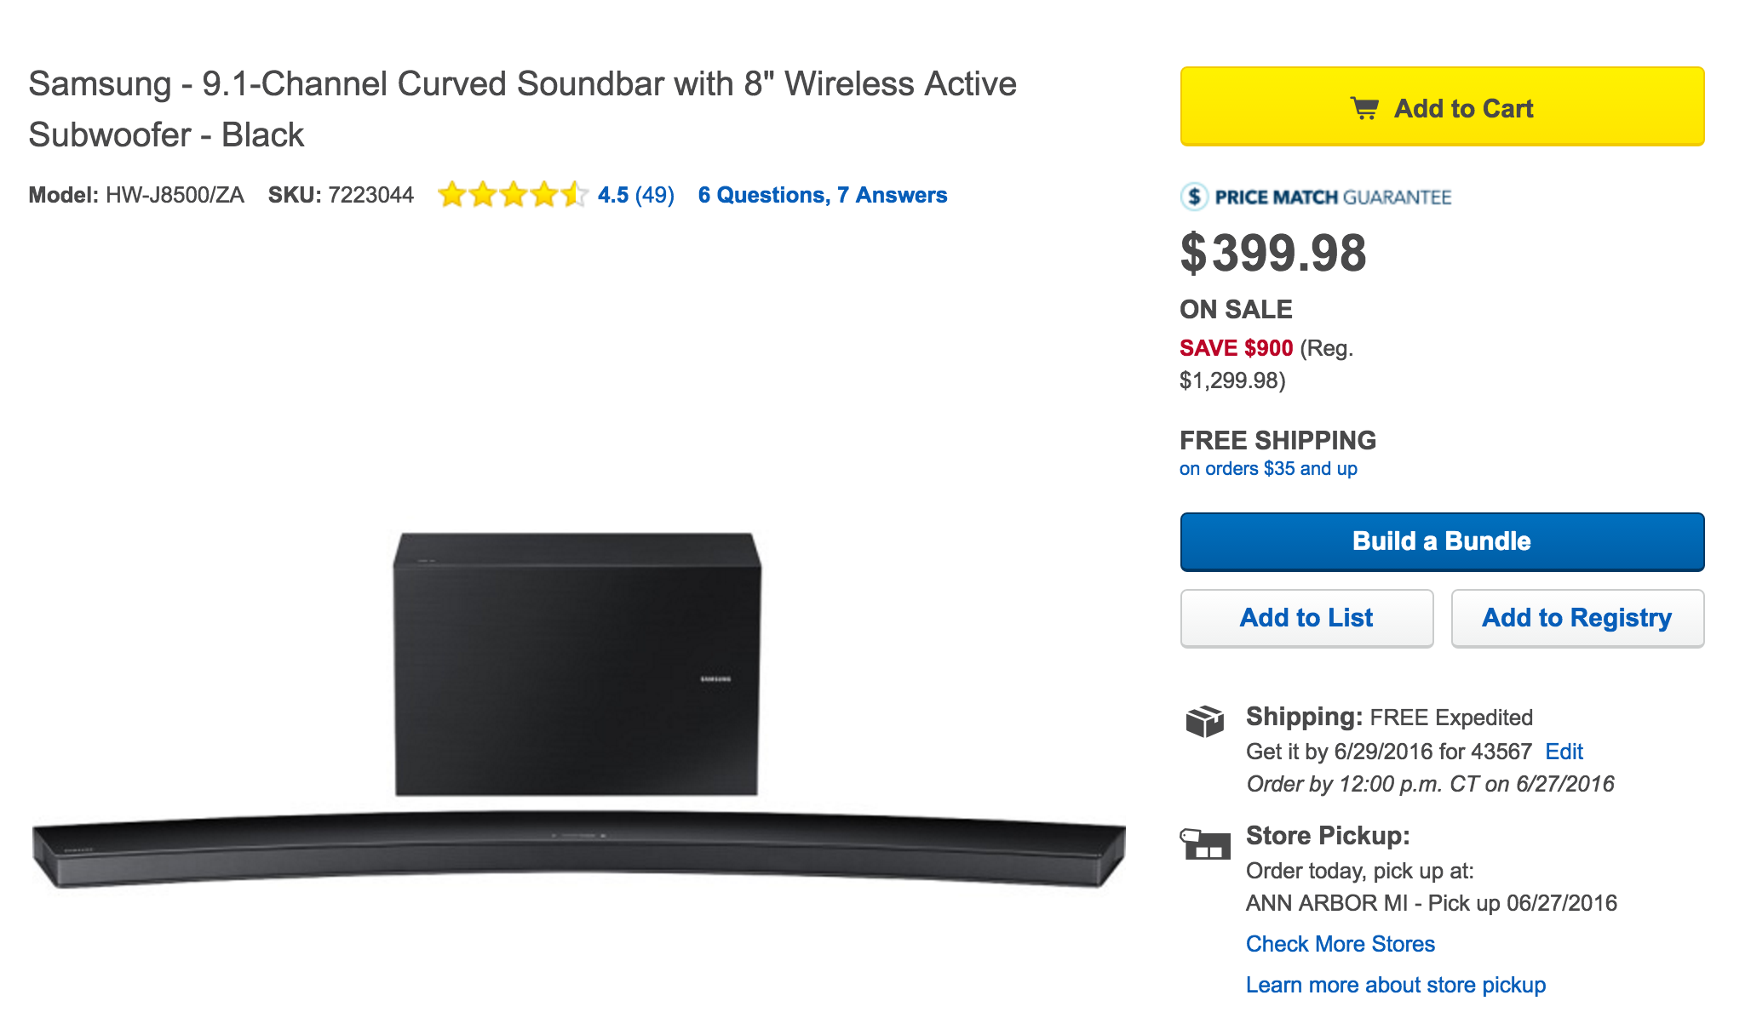The width and height of the screenshot is (1751, 1018).
Task: Click the shipping box icon
Action: (1204, 721)
